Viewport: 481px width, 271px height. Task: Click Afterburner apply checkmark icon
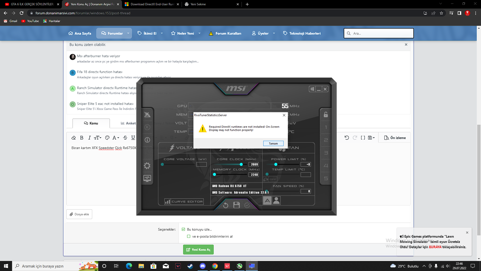pyautogui.click(x=247, y=205)
